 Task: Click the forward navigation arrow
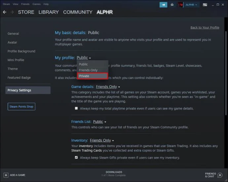[12, 12]
